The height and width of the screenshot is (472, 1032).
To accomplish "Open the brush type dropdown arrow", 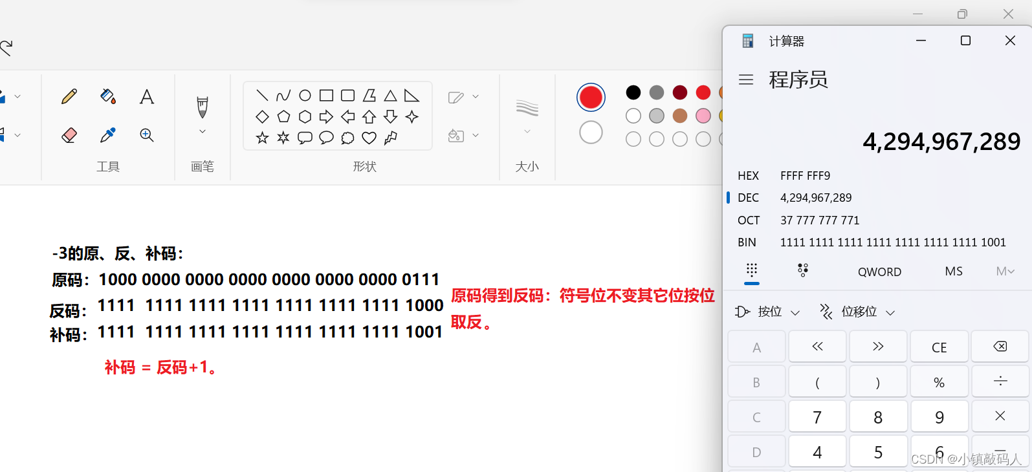I will (x=203, y=132).
